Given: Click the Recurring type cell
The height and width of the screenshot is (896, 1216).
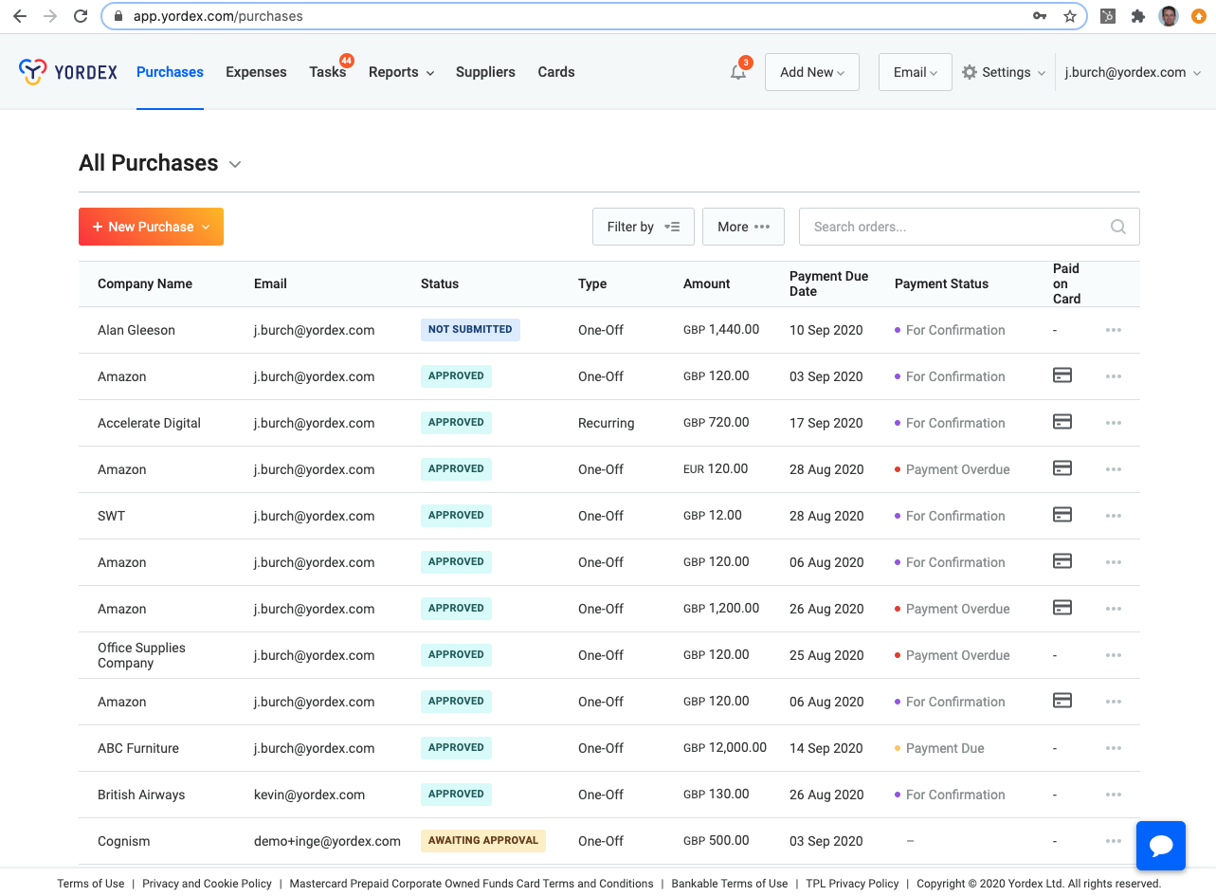Looking at the screenshot, I should (x=607, y=423).
